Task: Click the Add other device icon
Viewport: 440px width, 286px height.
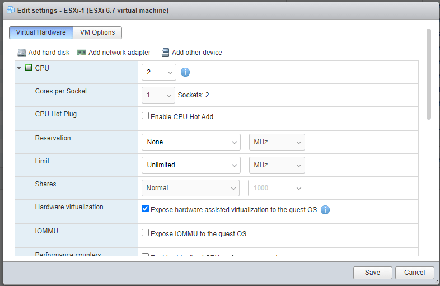Action: pyautogui.click(x=165, y=53)
